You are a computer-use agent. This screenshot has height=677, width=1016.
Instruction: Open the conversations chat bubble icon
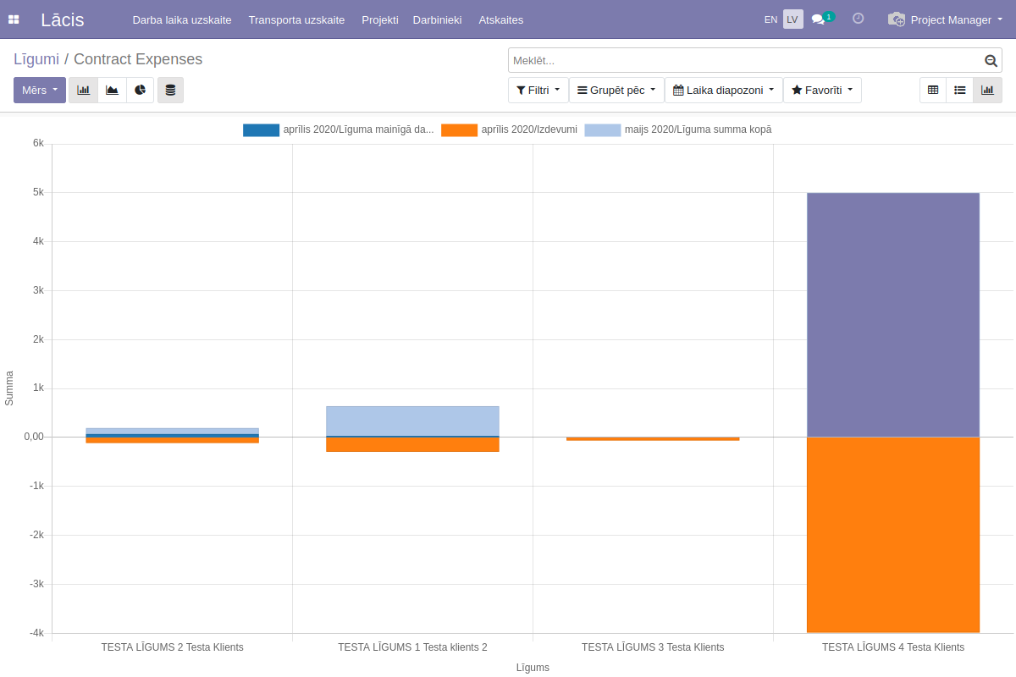(x=818, y=19)
